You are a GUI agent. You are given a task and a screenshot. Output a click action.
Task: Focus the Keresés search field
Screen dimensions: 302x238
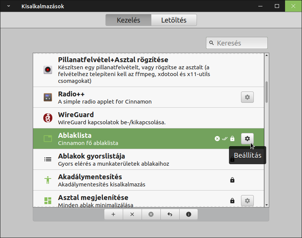tap(237, 43)
